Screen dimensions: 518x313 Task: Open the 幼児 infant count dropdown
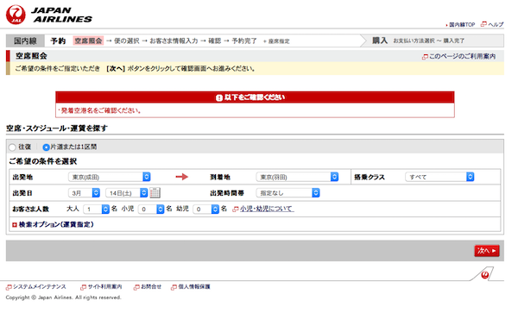click(x=205, y=210)
